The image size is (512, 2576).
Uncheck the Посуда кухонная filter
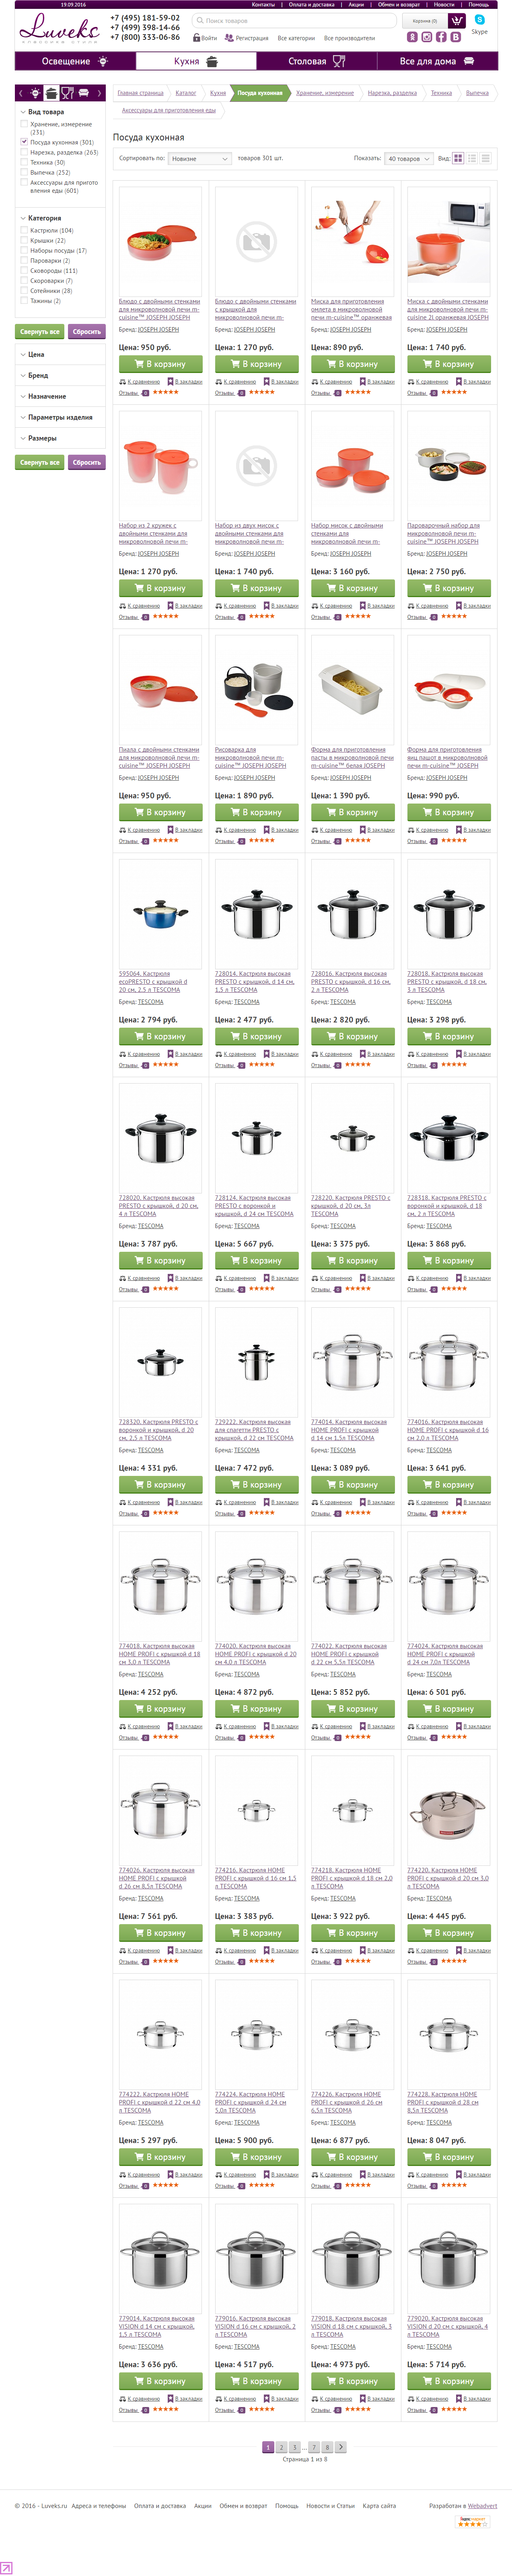tap(24, 142)
